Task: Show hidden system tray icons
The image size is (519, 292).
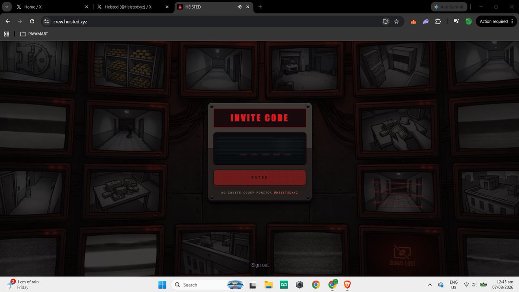Action: (x=429, y=285)
